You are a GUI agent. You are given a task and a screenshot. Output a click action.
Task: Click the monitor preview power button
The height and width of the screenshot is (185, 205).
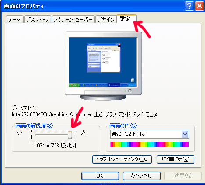(x=130, y=91)
